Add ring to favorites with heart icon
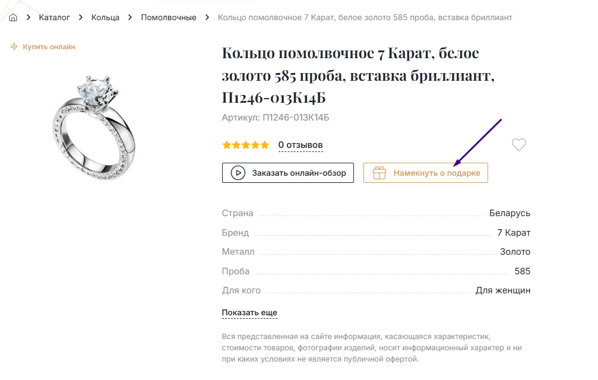 point(519,145)
